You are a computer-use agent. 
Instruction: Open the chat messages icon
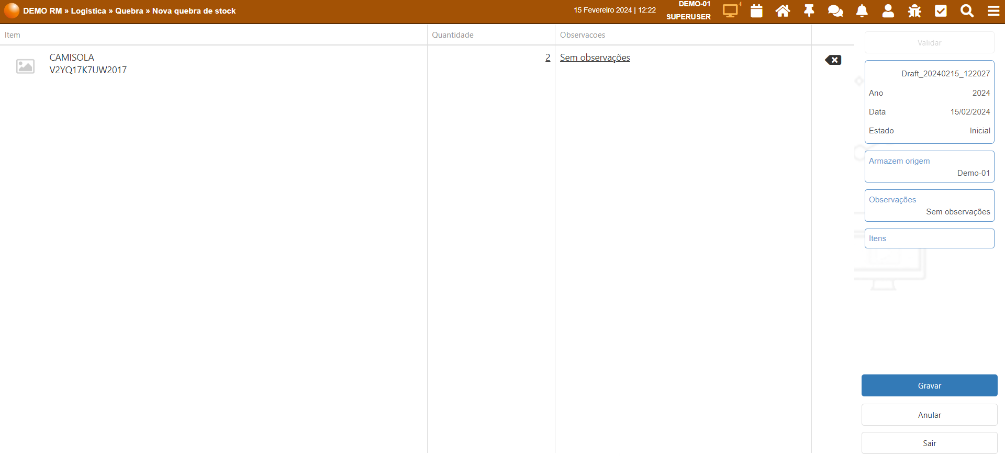point(835,10)
